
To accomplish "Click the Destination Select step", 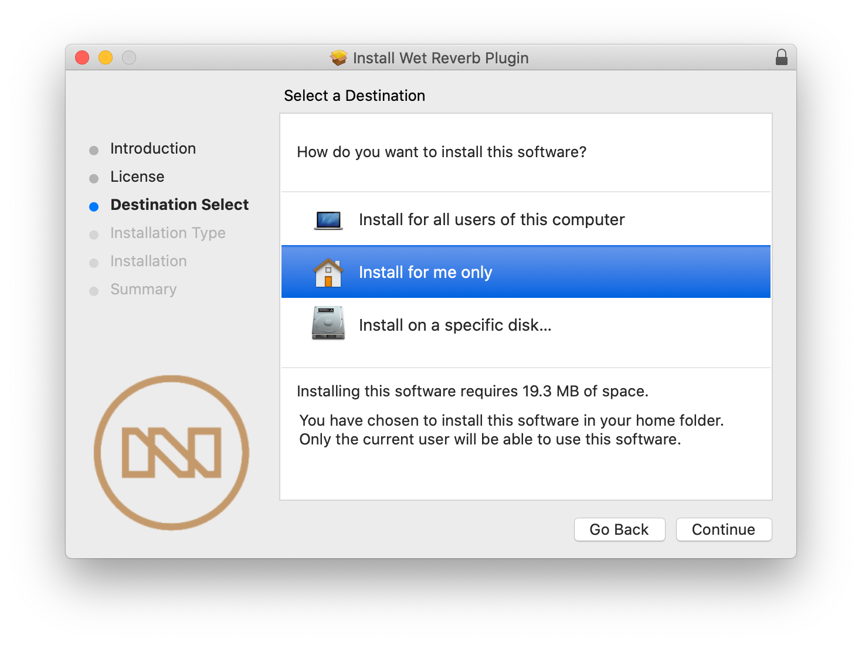I will pos(179,205).
